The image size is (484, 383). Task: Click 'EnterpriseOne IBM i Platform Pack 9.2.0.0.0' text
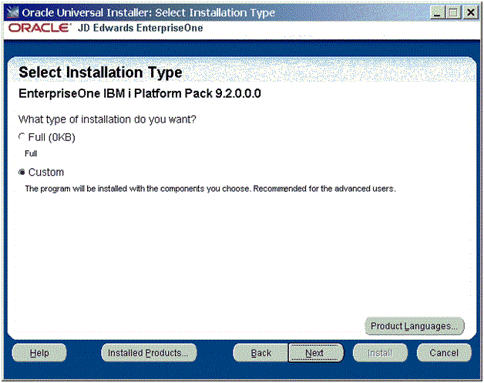(139, 93)
